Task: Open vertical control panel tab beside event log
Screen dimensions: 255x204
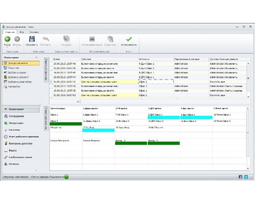Action: (x=46, y=70)
